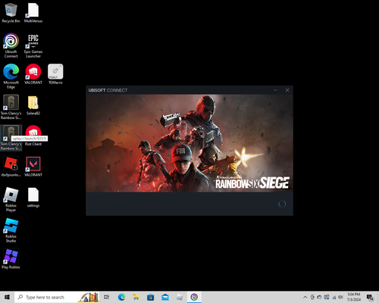Select the Rainbow Six shortcut beside Solara82 folder

tap(11, 107)
